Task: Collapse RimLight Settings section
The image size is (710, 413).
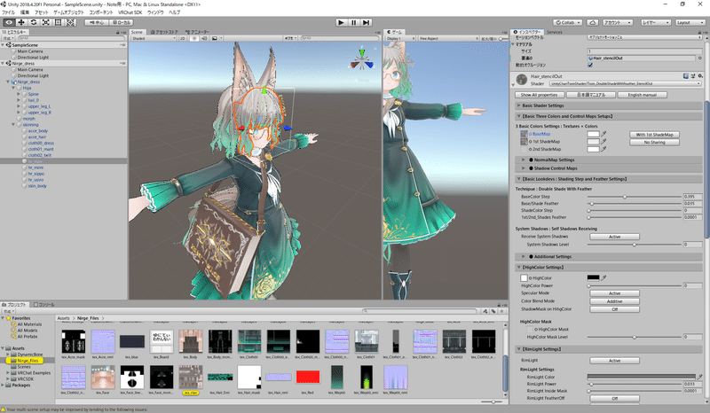Action: point(609,349)
